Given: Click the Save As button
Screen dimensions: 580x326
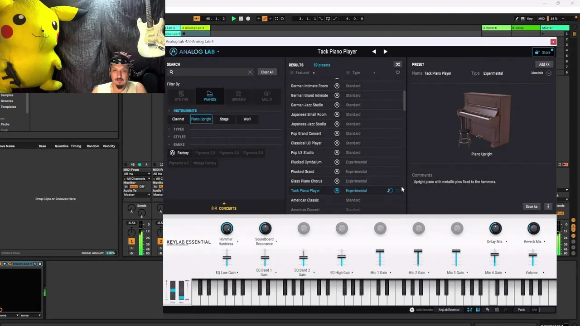Looking at the screenshot, I should coord(532,206).
